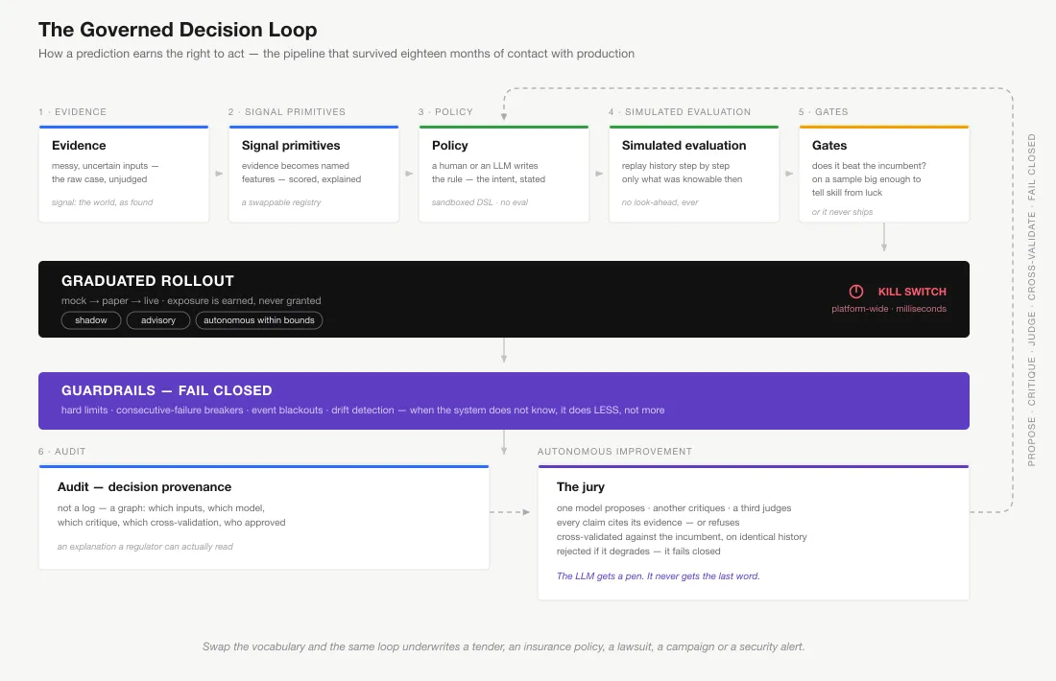Screen dimensions: 1056x681
Task: Click the Kill Switch power icon
Action: click(856, 292)
